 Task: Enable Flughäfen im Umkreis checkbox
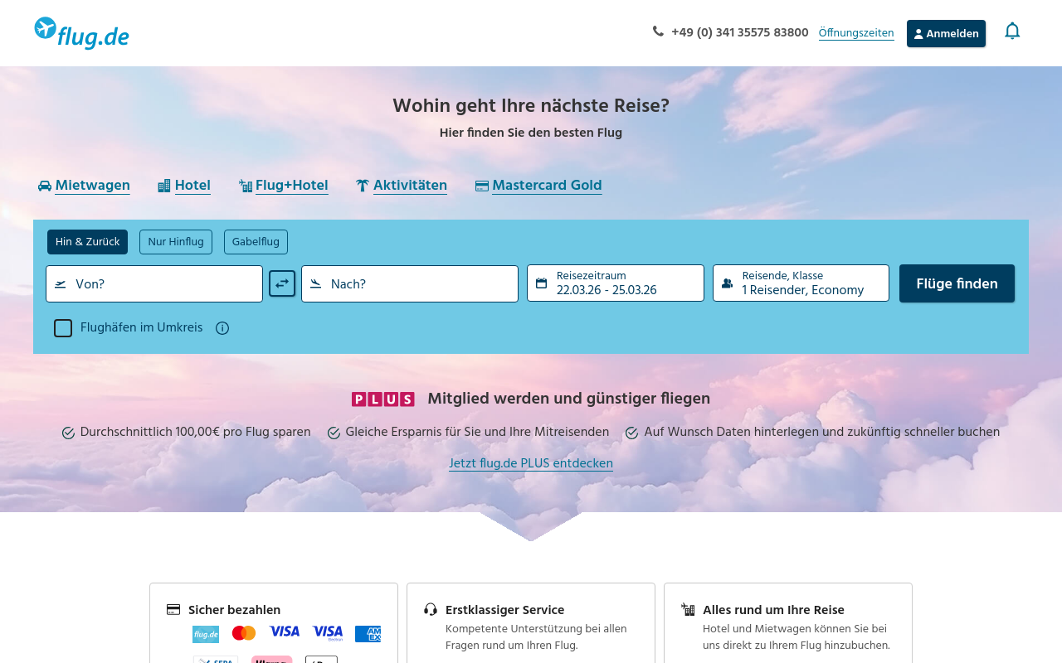coord(63,328)
